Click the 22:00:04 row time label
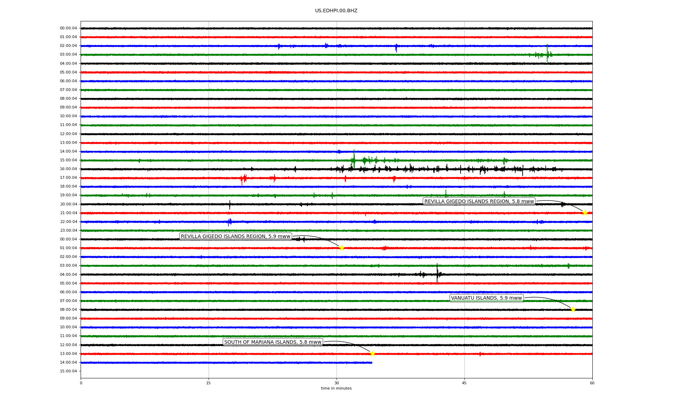Image resolution: width=673 pixels, height=420 pixels. click(x=68, y=222)
